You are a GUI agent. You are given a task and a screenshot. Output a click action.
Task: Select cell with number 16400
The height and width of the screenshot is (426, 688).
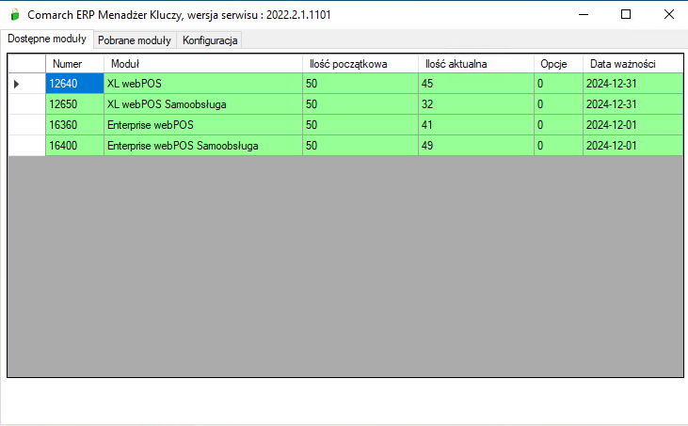pos(74,146)
